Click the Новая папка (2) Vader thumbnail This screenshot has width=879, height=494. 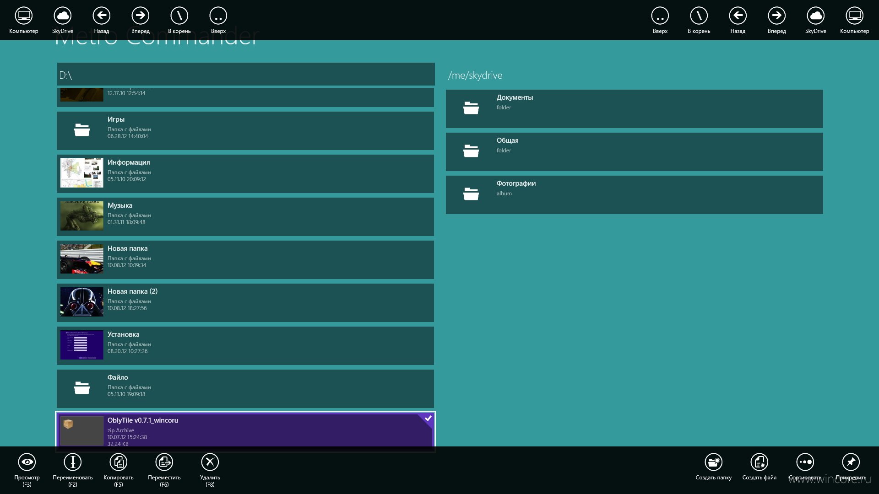(82, 302)
